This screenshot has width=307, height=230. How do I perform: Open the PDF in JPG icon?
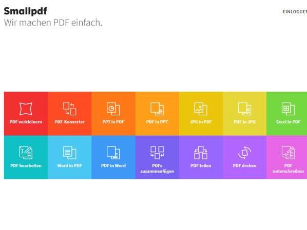pyautogui.click(x=244, y=109)
